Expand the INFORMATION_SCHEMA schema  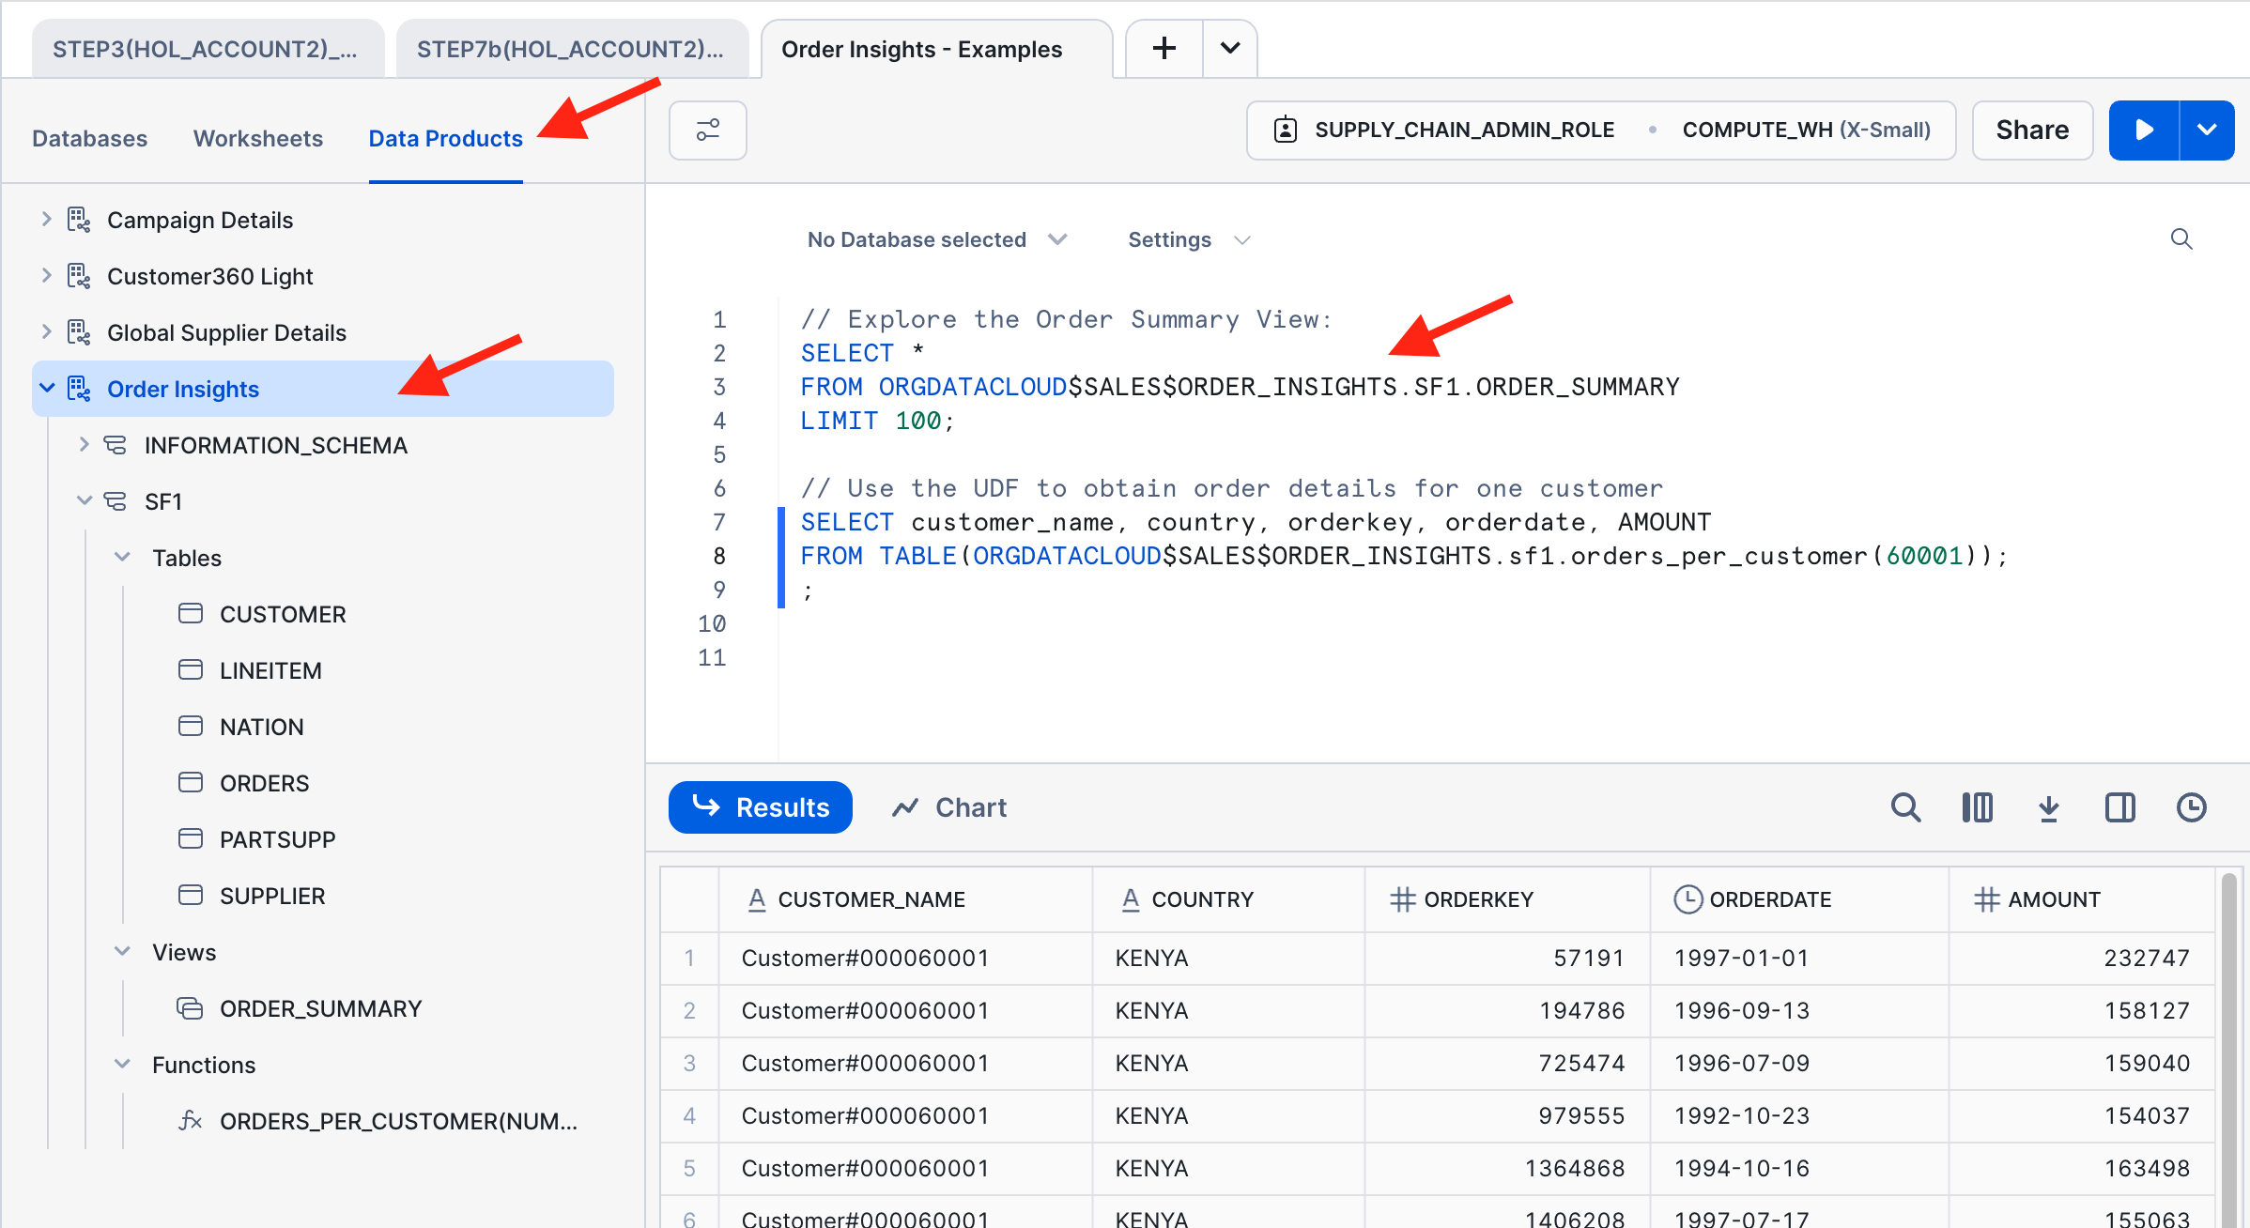(x=85, y=445)
